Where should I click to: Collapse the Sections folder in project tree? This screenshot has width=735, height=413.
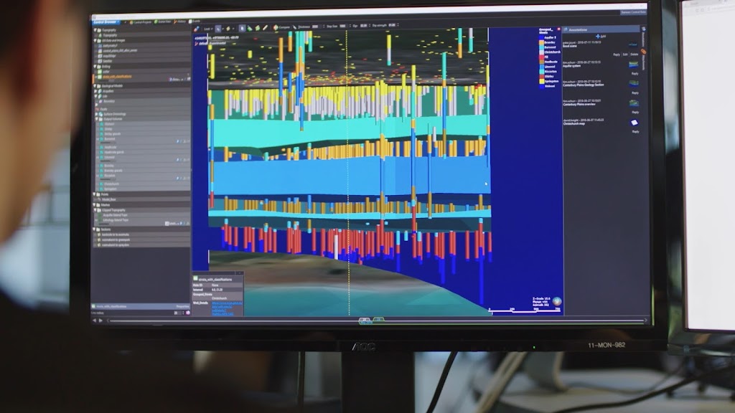coord(94,229)
